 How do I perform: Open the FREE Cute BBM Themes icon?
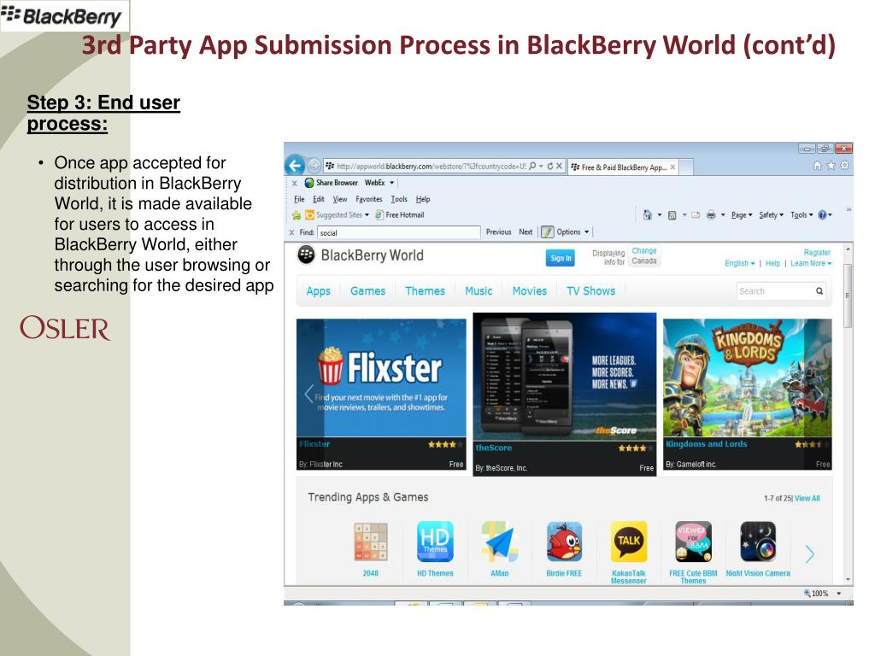693,542
